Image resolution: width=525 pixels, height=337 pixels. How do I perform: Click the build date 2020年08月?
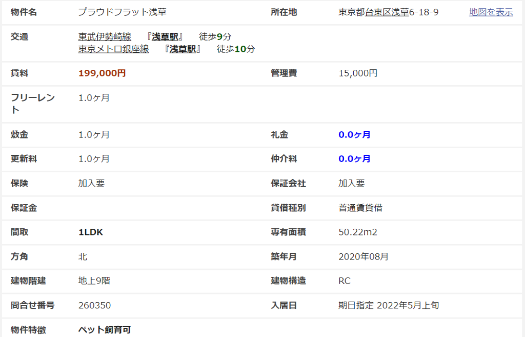point(364,256)
